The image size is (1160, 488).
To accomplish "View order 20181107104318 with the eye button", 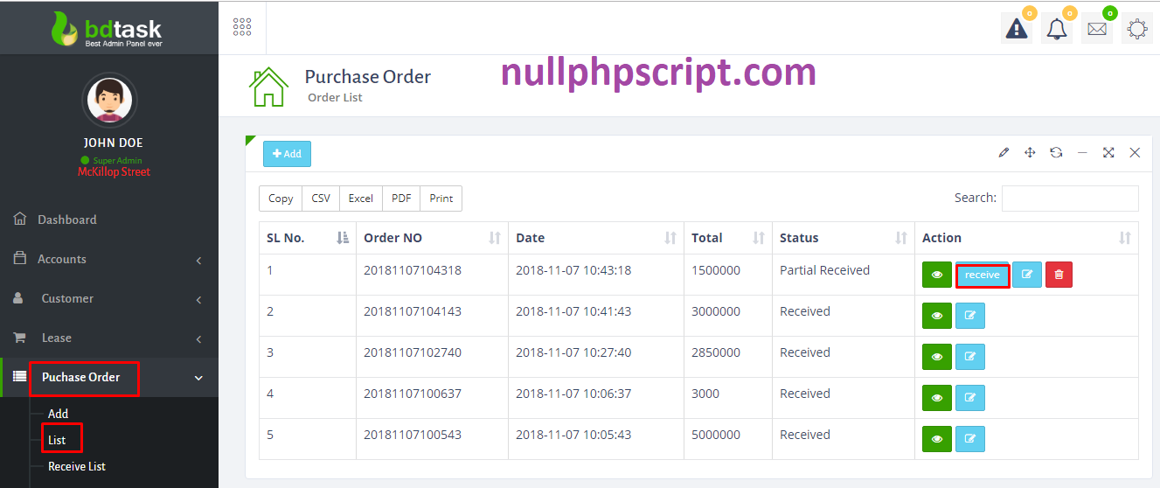I will tap(937, 275).
